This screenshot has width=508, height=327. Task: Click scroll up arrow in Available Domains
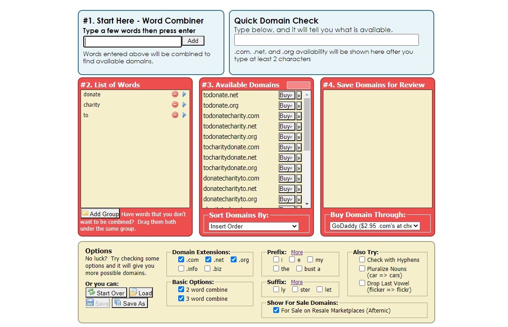(307, 95)
